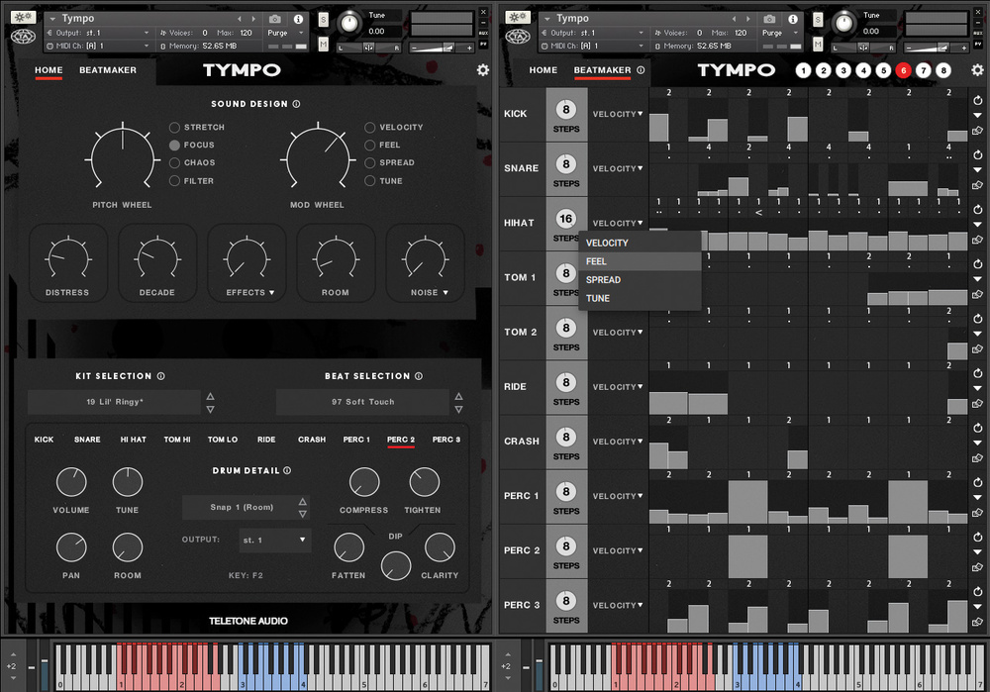The width and height of the screenshot is (990, 692).
Task: Click the Teletone Audio skull logo
Action: pos(22,38)
